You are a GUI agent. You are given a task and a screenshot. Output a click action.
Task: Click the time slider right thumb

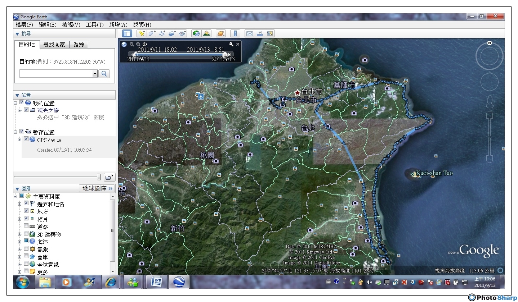coord(225,54)
